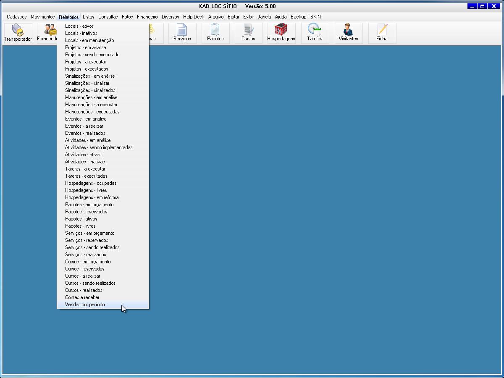The width and height of the screenshot is (504, 378).
Task: Select report Locais - inativos
Action: (103, 33)
